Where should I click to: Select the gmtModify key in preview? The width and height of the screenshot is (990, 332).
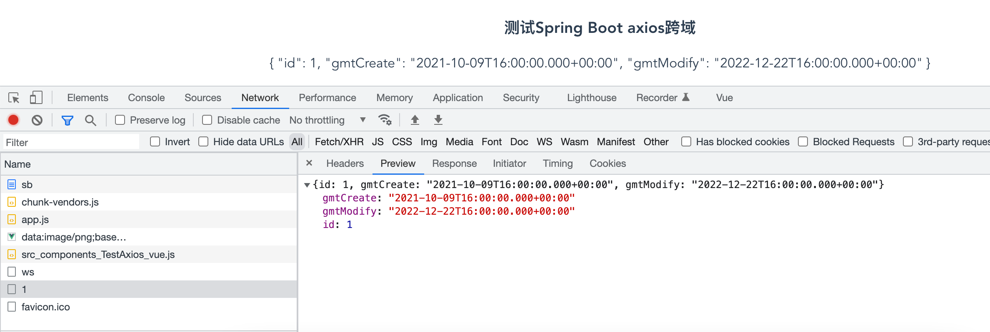[350, 211]
